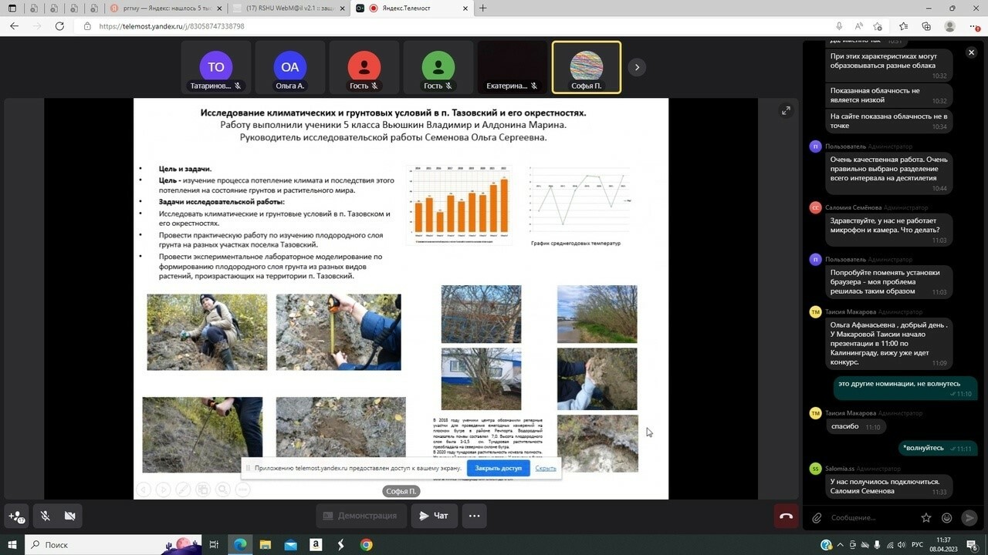The width and height of the screenshot is (988, 555).
Task: Open the Чат button
Action: (x=434, y=516)
